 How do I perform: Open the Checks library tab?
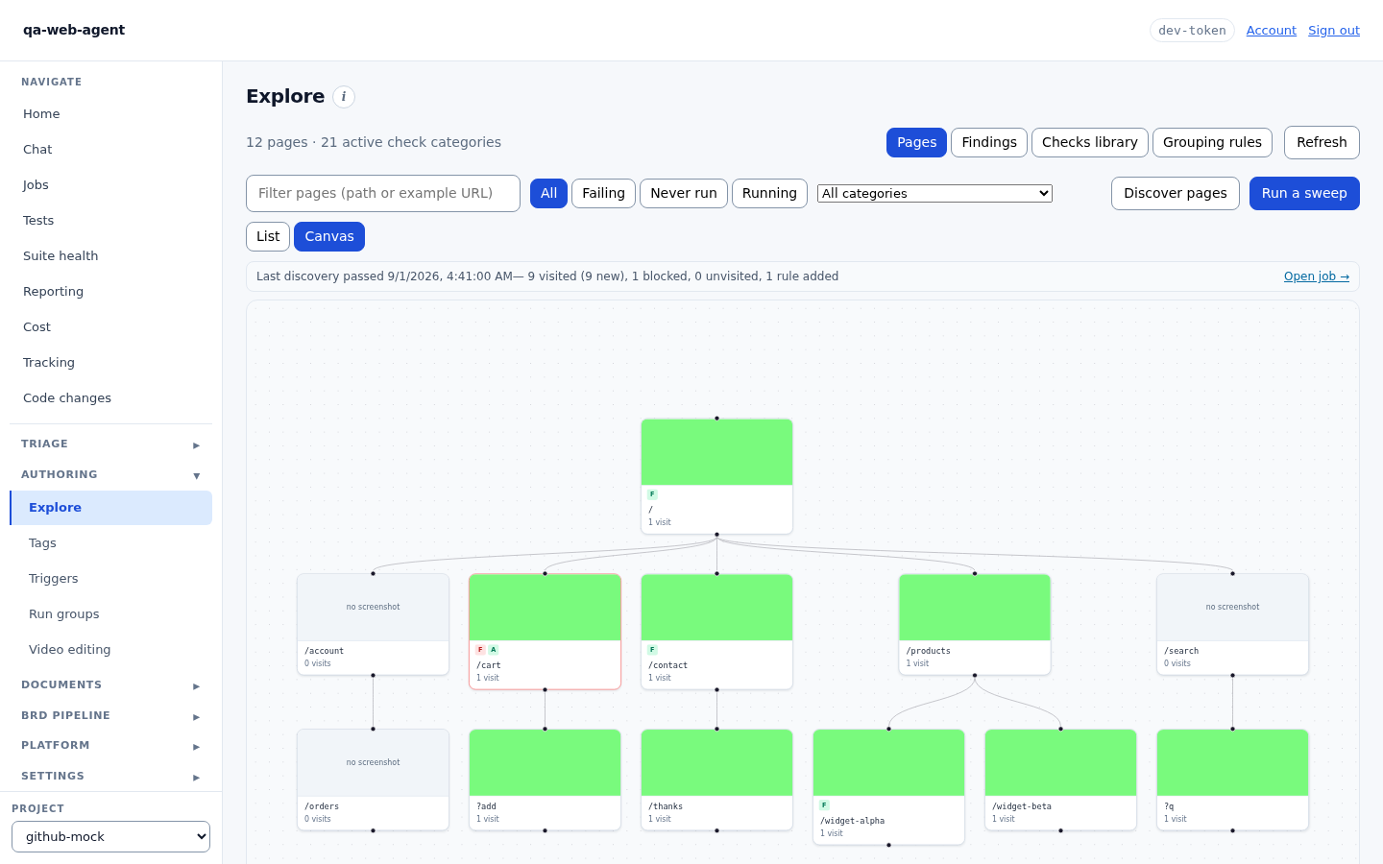click(1090, 142)
